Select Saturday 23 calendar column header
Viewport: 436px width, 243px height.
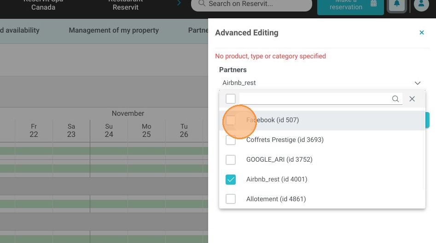[71, 130]
